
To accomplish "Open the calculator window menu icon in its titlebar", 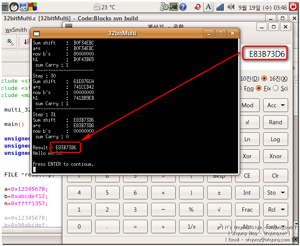I will pyautogui.click(x=69, y=26).
